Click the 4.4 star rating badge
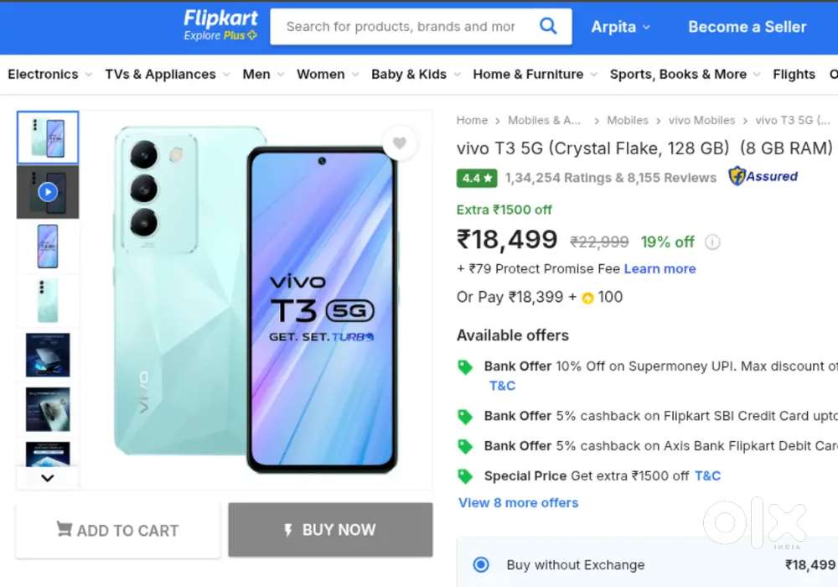The width and height of the screenshot is (838, 587). [477, 178]
